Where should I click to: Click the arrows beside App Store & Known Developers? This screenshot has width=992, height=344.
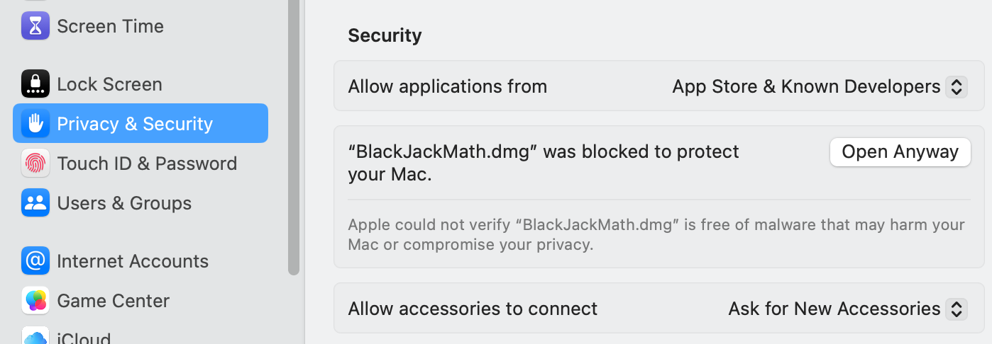[x=956, y=86]
